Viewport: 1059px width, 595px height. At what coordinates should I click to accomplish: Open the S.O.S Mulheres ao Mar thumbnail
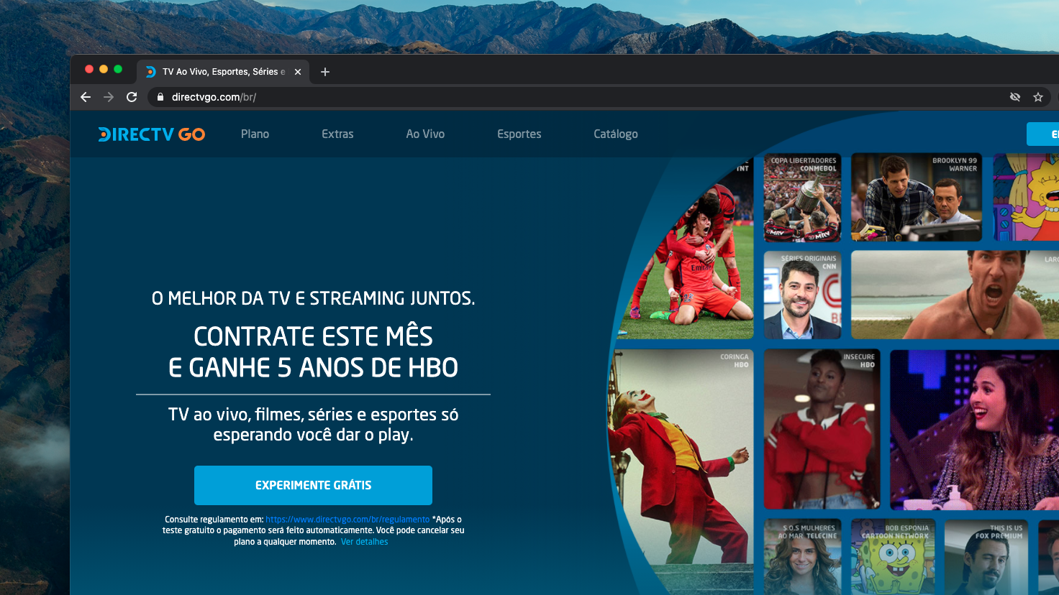(x=802, y=557)
